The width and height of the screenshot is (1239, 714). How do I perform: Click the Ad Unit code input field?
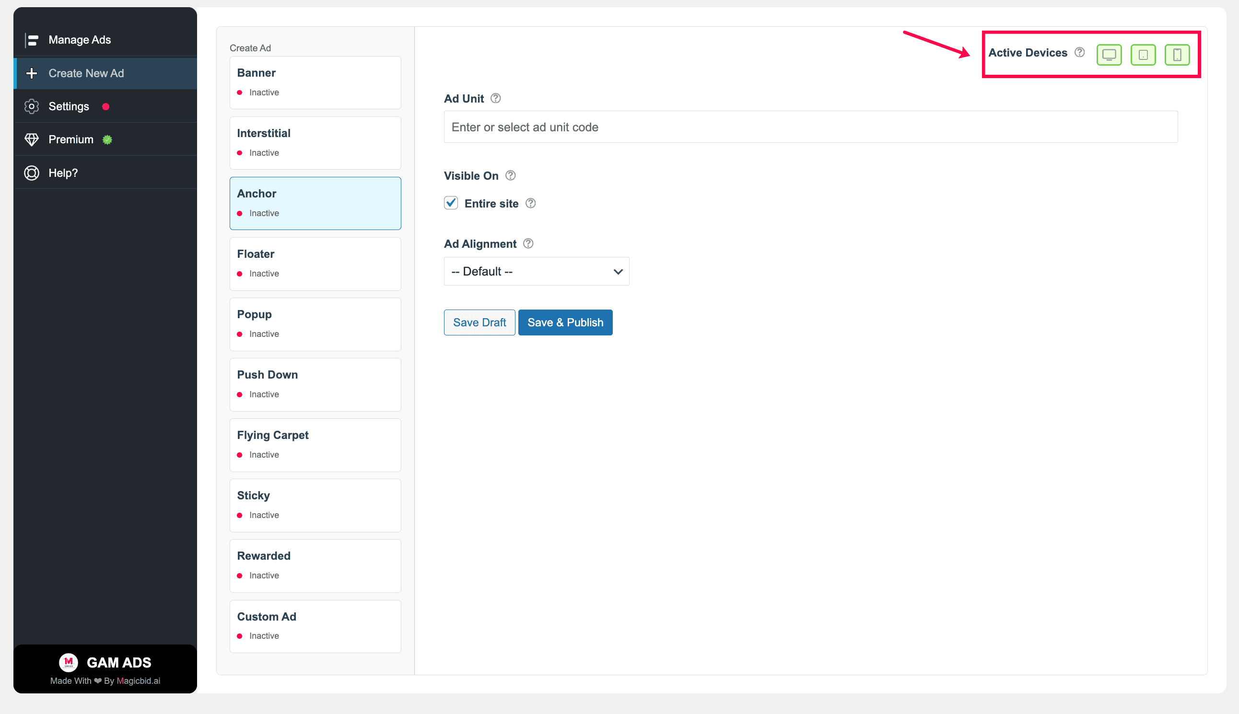coord(811,127)
